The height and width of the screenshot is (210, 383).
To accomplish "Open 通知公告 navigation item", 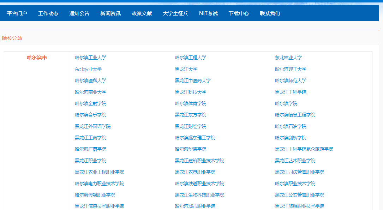I will 79,13.
